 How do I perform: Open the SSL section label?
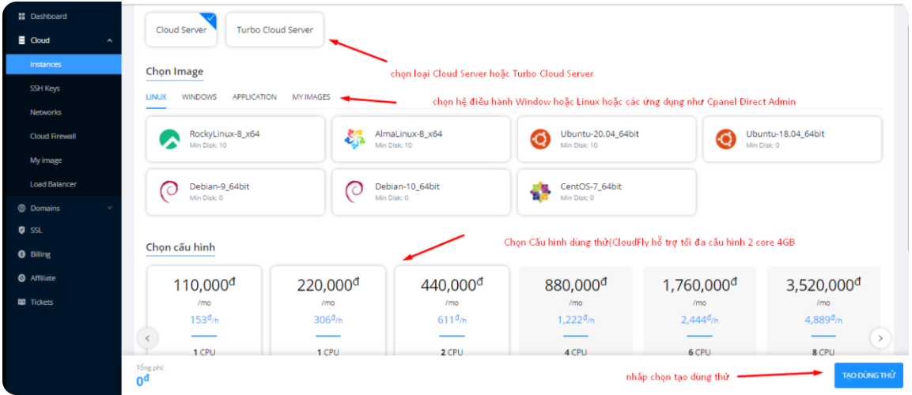tap(36, 230)
